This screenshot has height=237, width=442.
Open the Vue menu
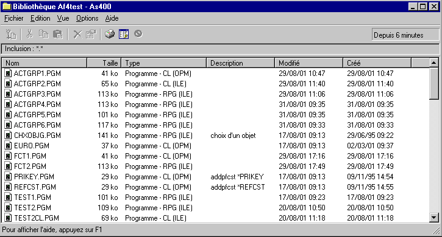63,18
